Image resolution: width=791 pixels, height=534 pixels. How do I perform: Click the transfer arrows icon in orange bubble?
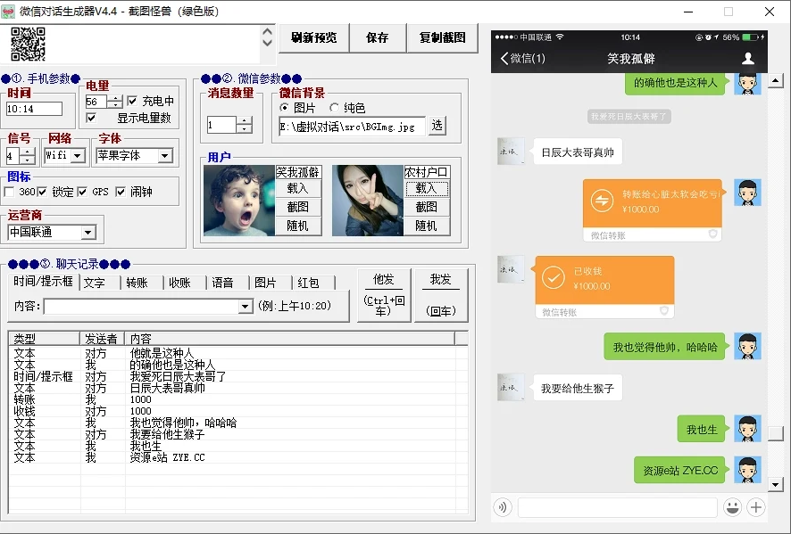point(603,201)
